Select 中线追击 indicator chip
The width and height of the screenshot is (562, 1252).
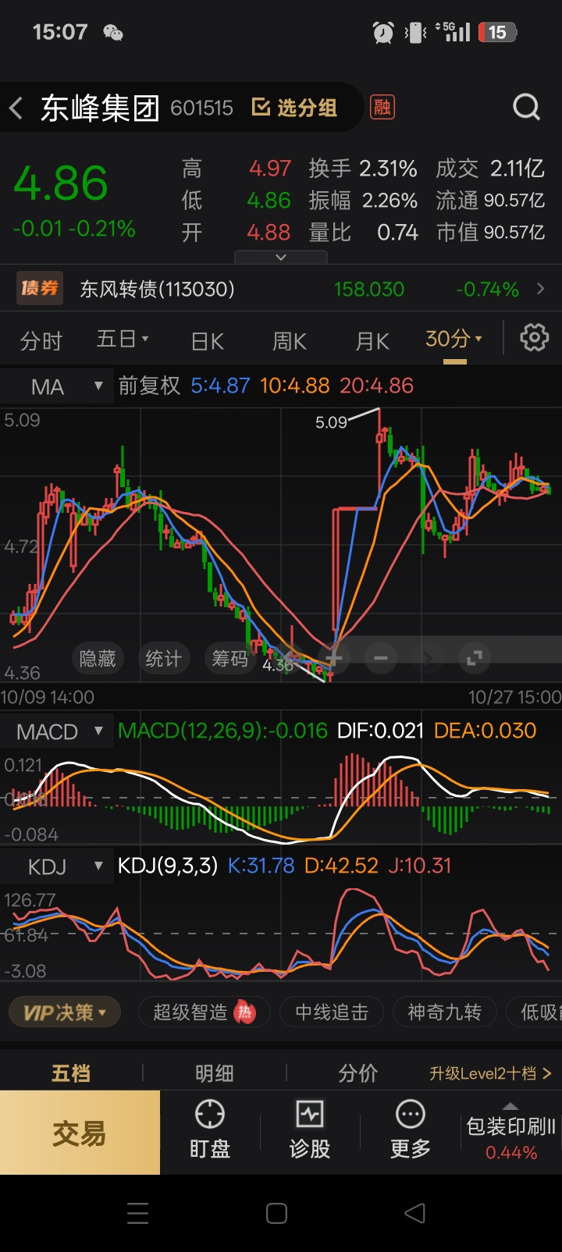pyautogui.click(x=332, y=1012)
